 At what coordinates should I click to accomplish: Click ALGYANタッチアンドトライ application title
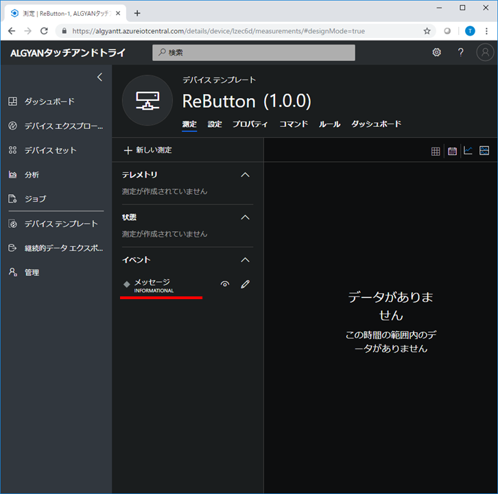(68, 53)
